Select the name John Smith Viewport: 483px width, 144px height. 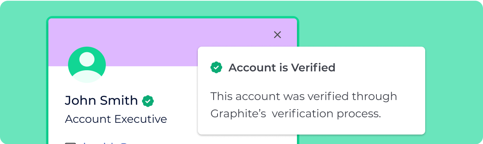[101, 100]
